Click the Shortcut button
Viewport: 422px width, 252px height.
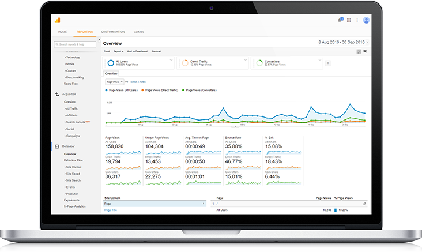point(156,51)
